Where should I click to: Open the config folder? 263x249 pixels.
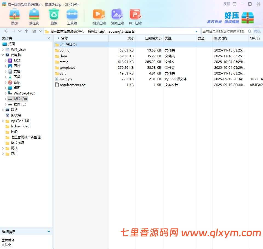tap(65, 50)
